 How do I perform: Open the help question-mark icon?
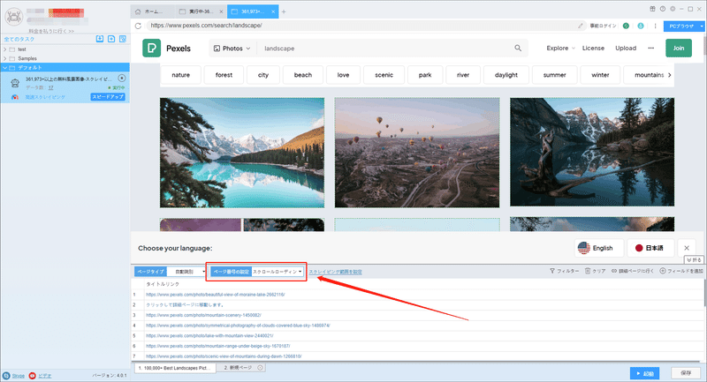tap(662, 9)
